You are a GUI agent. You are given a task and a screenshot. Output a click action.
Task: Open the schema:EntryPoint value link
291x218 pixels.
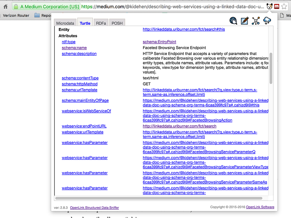coord(159,42)
